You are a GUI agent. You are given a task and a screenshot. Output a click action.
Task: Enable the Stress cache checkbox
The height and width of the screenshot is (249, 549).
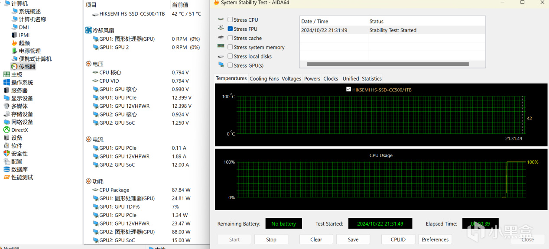coord(230,38)
